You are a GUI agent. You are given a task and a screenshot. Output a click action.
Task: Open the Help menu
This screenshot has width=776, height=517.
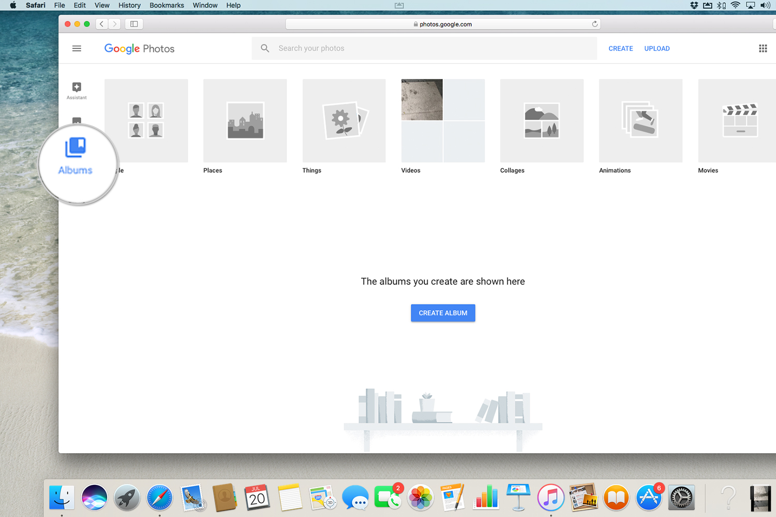coord(233,5)
